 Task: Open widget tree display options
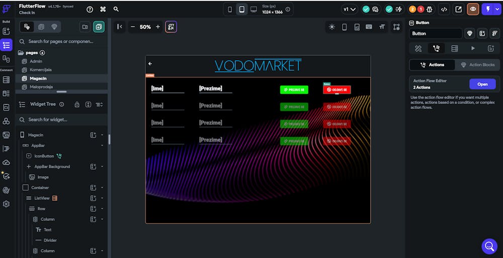(100, 104)
